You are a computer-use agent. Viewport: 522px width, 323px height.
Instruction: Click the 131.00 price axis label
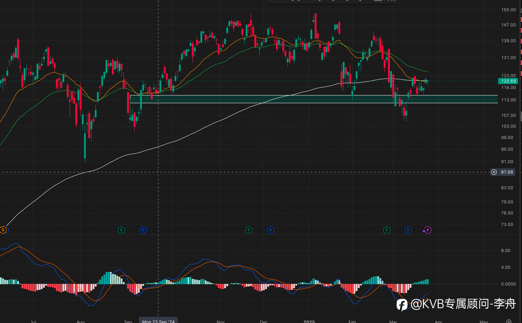(508, 58)
